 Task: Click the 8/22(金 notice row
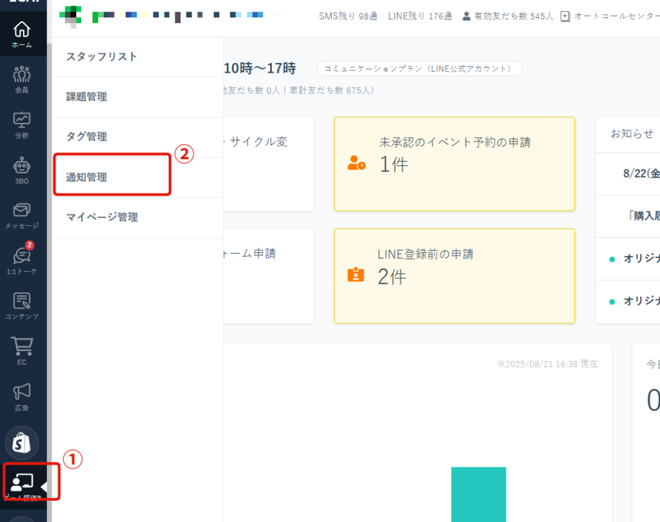coord(628,174)
